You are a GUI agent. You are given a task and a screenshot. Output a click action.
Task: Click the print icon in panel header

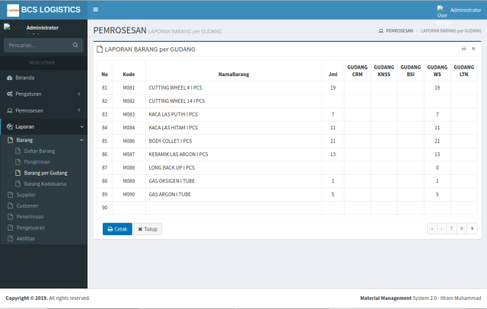coord(463,49)
